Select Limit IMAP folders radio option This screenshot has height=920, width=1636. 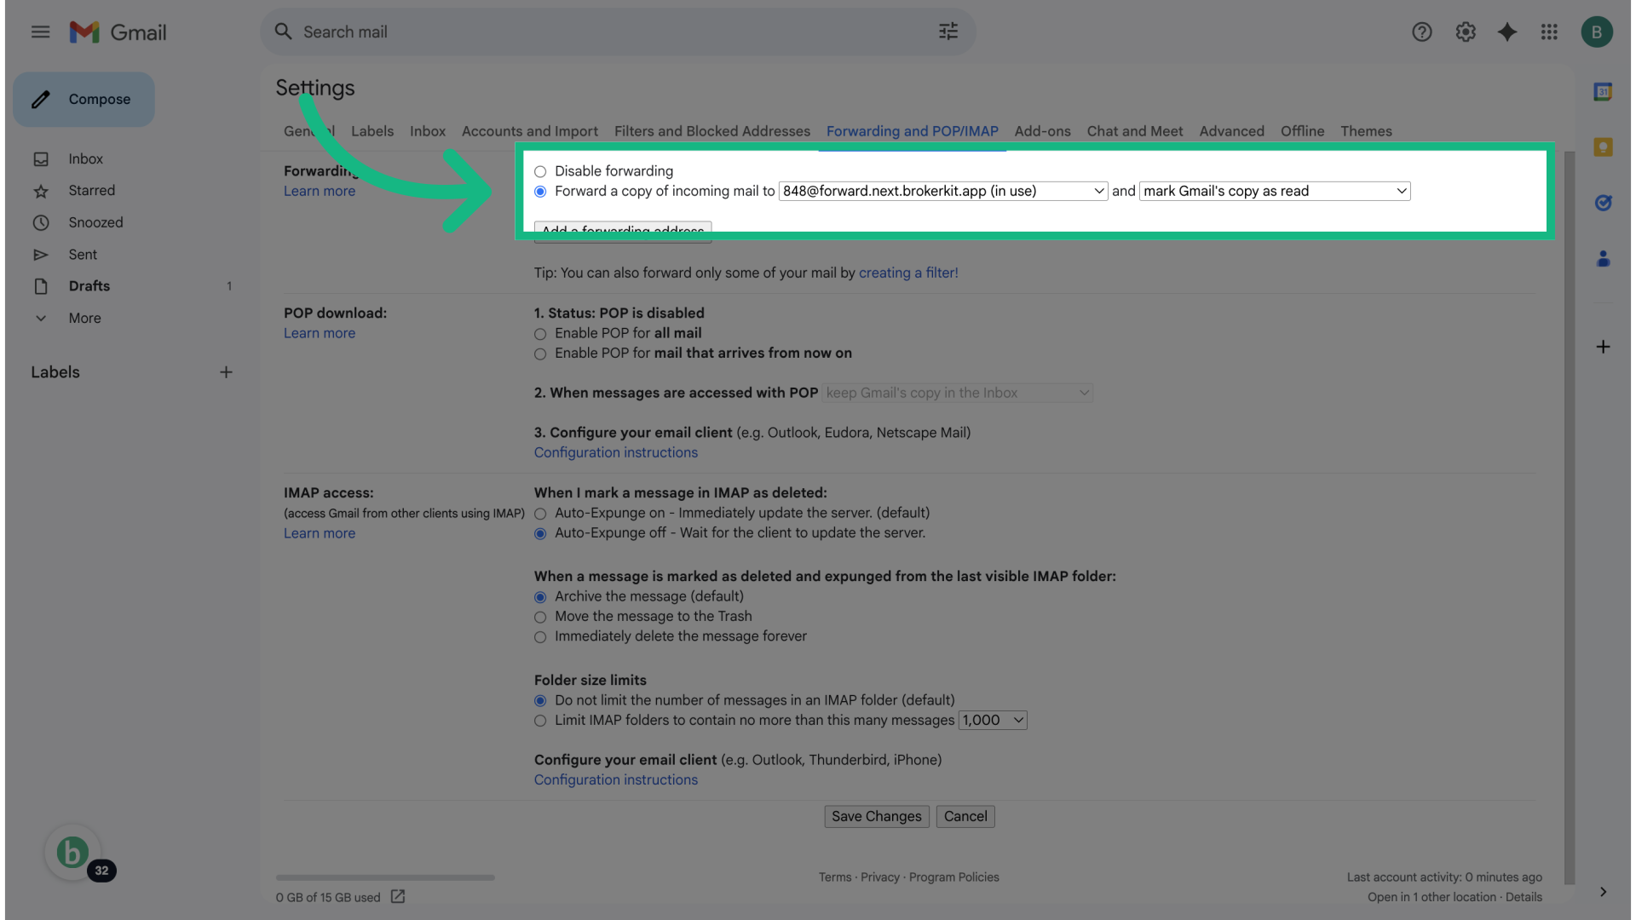pos(540,721)
